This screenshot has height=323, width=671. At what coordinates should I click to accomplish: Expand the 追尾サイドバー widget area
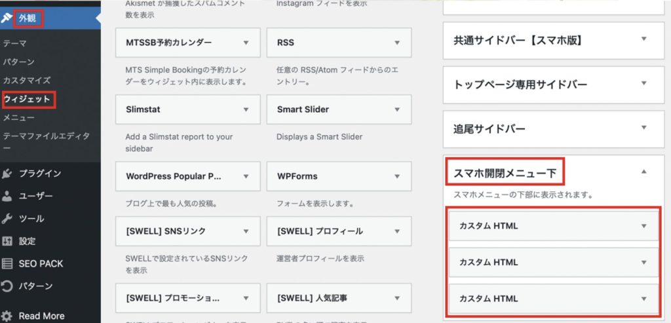click(643, 128)
